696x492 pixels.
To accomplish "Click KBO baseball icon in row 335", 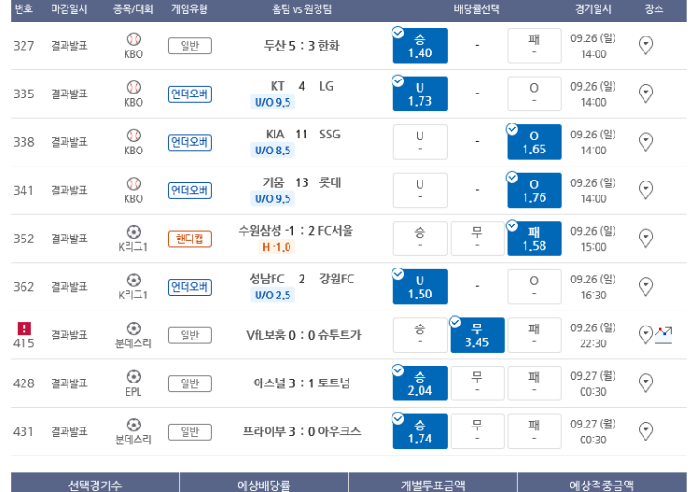I will click(134, 87).
